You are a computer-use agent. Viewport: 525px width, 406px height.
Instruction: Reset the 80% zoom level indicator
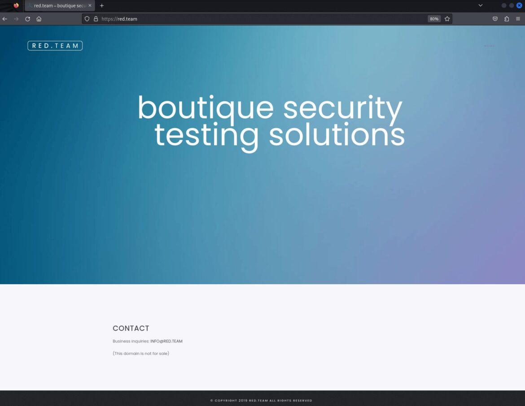[x=434, y=19]
